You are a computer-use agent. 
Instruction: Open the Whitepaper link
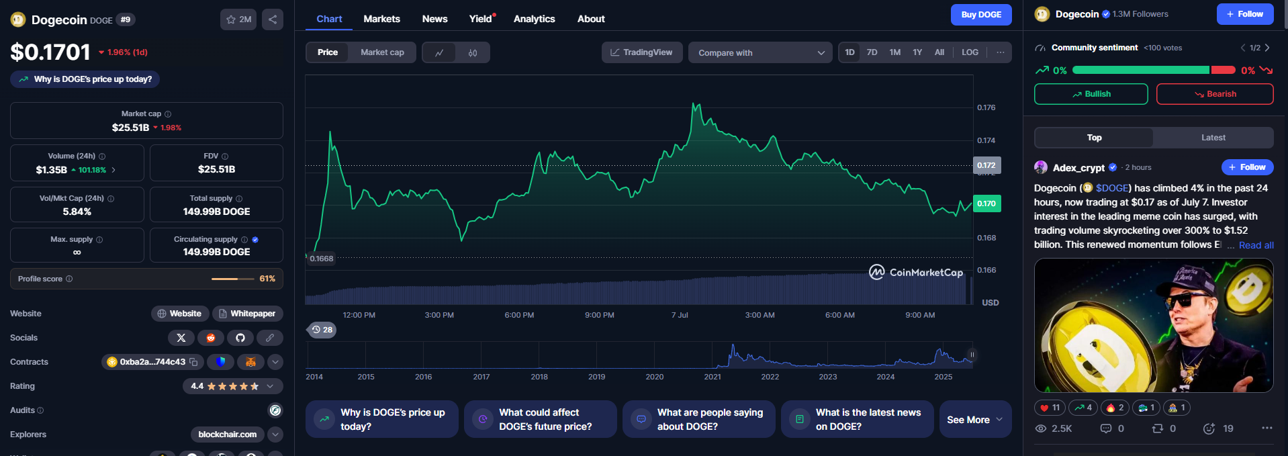[x=247, y=314]
